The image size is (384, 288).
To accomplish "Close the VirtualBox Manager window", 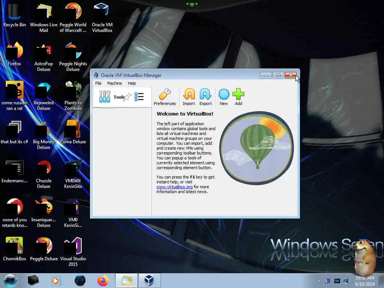I will pos(291,75).
